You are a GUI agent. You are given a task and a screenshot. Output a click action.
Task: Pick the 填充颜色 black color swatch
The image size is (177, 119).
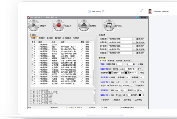(x=141, y=95)
